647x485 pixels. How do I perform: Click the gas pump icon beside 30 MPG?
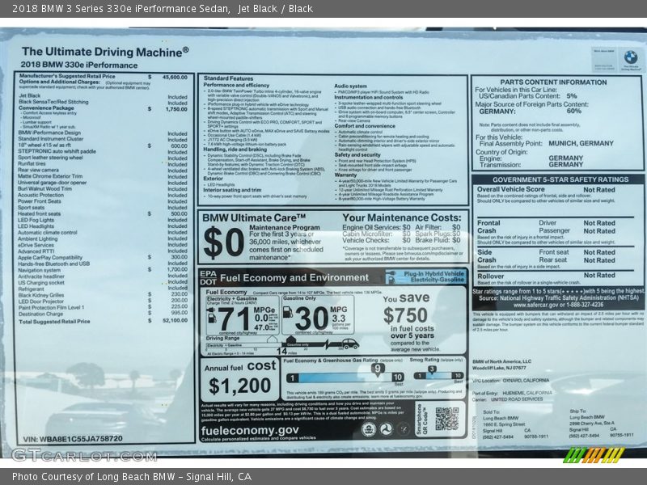coord(288,312)
